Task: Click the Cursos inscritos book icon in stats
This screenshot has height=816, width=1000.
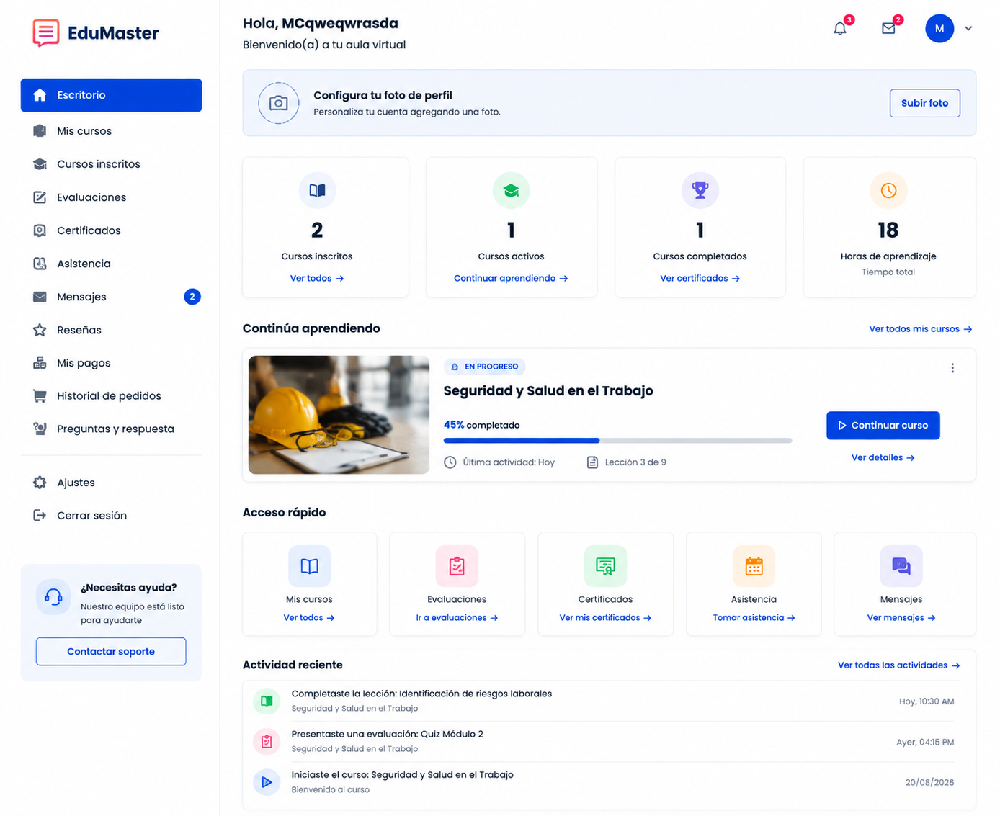Action: click(x=317, y=190)
